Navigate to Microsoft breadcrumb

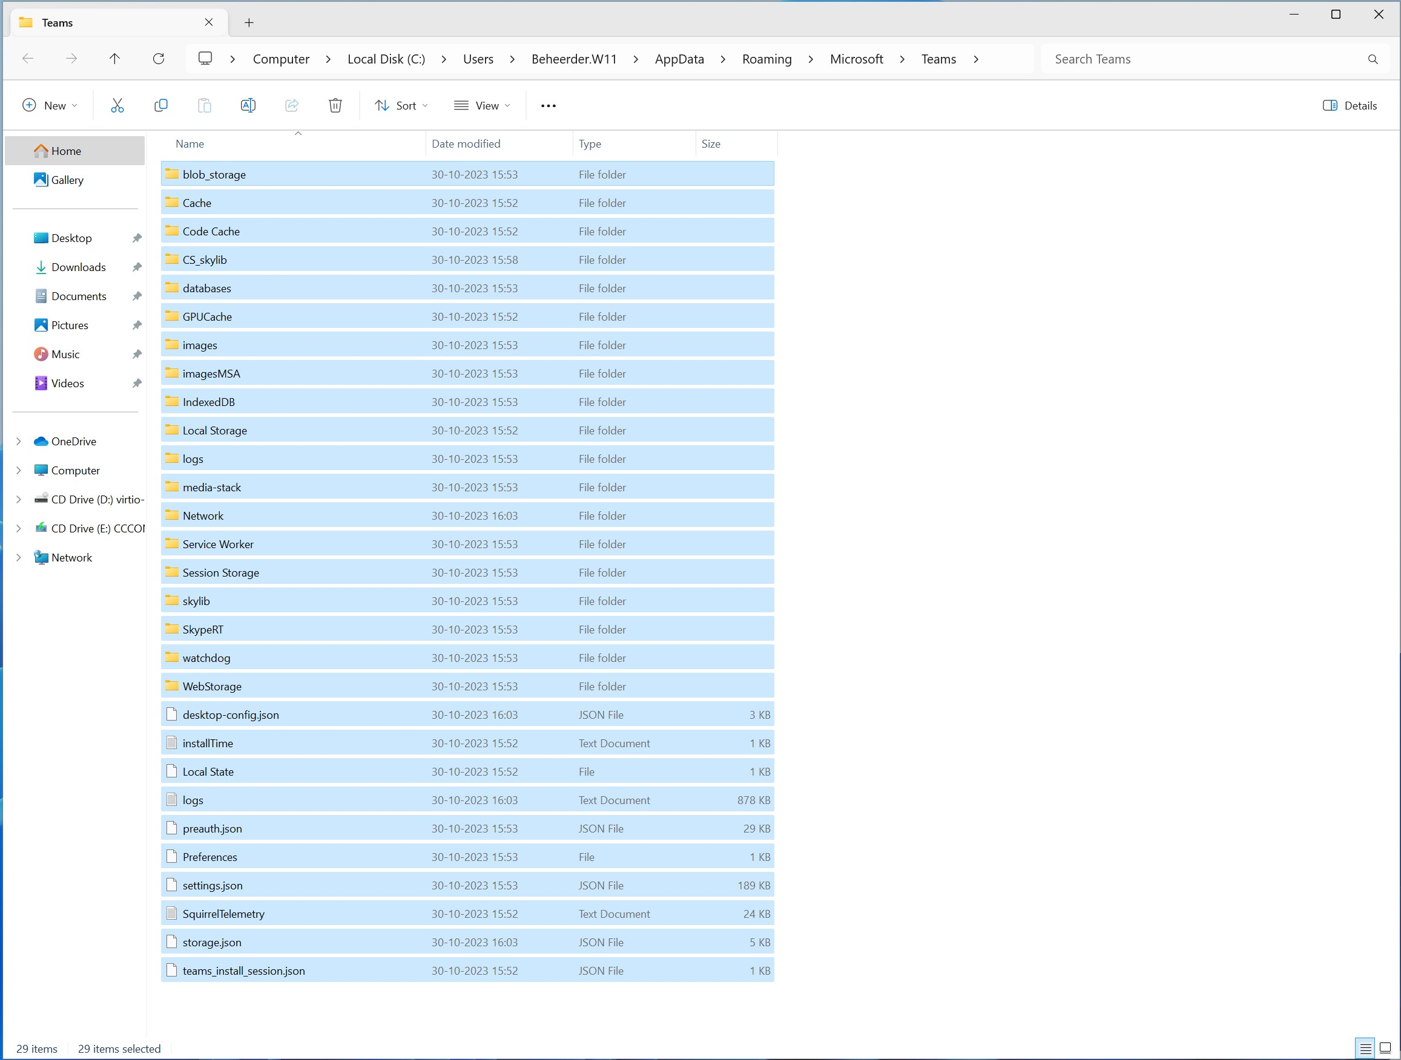click(856, 59)
